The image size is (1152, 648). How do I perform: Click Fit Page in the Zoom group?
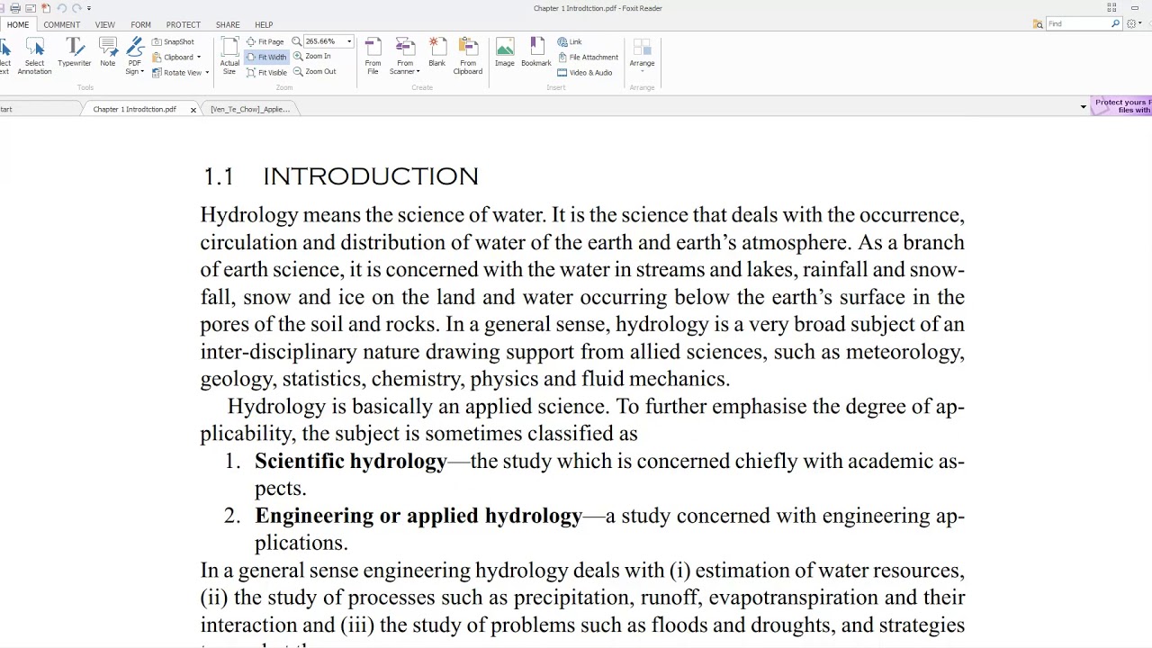coord(265,41)
